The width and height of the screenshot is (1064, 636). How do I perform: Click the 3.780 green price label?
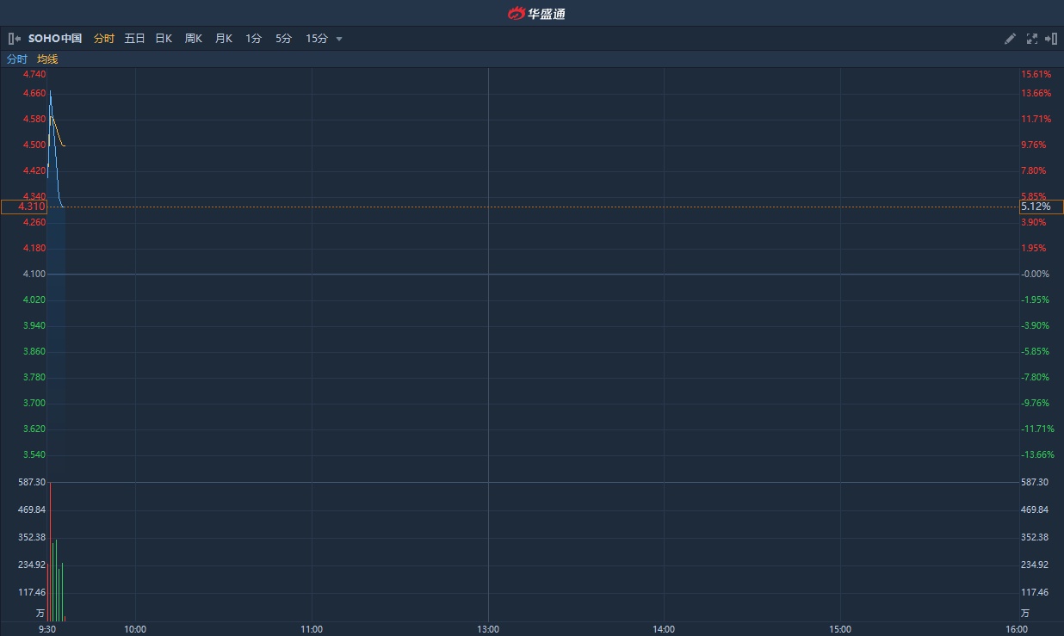coord(34,377)
